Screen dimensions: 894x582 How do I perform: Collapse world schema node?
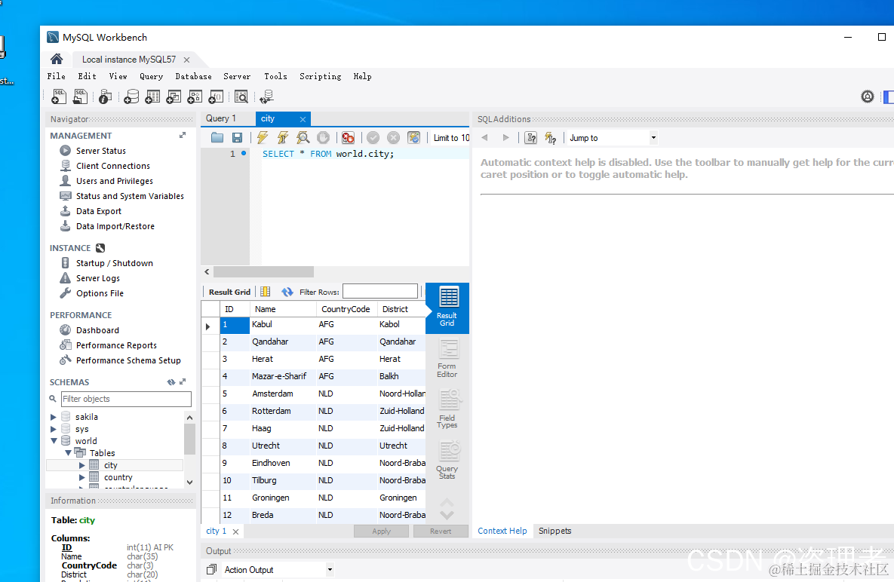[54, 441]
